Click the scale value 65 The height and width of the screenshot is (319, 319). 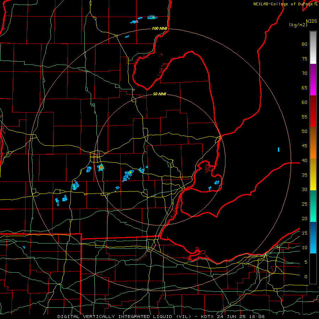(x=304, y=88)
